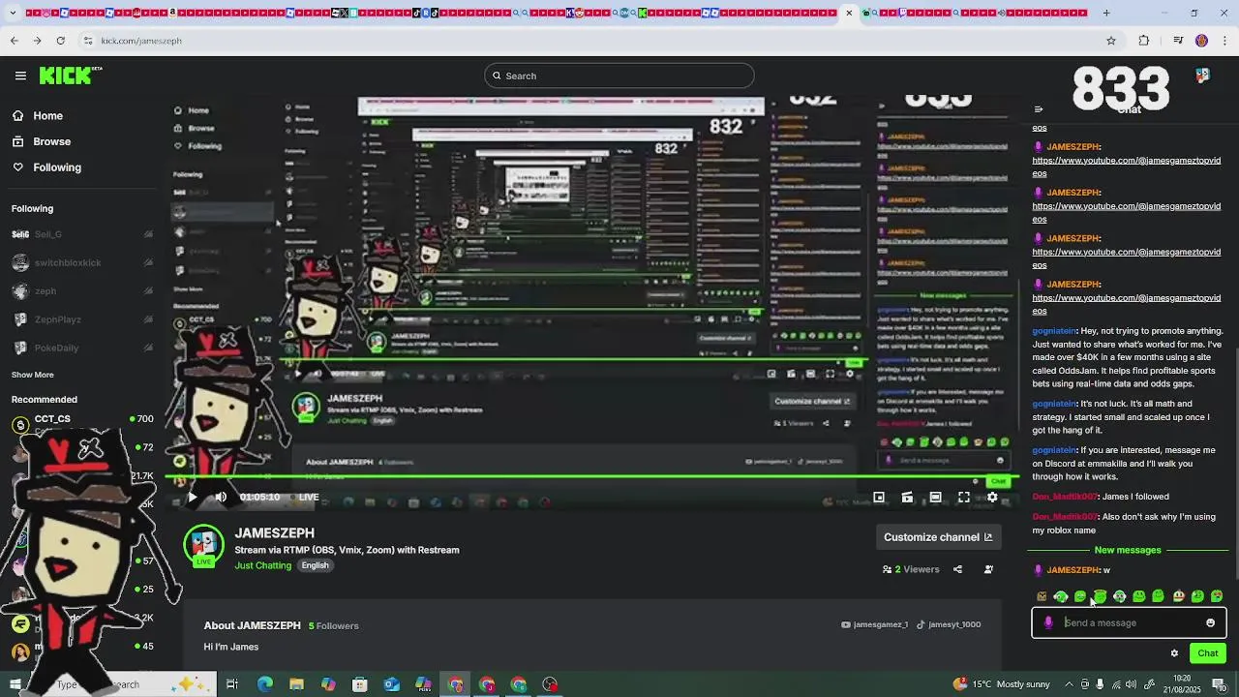This screenshot has height=697, width=1239.
Task: Open chat settings gear
Action: coord(1174,653)
